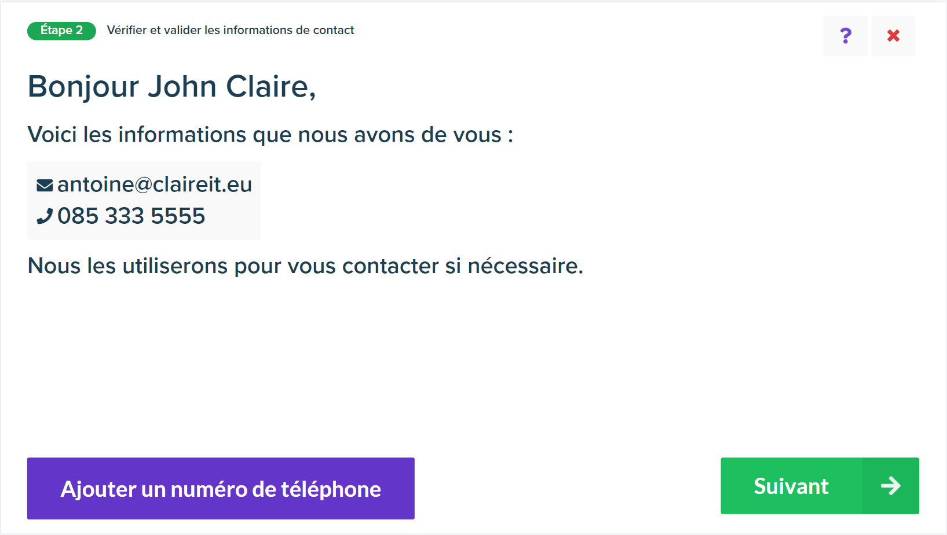Click the green Étape 2 badge
This screenshot has width=947, height=535.
click(61, 31)
